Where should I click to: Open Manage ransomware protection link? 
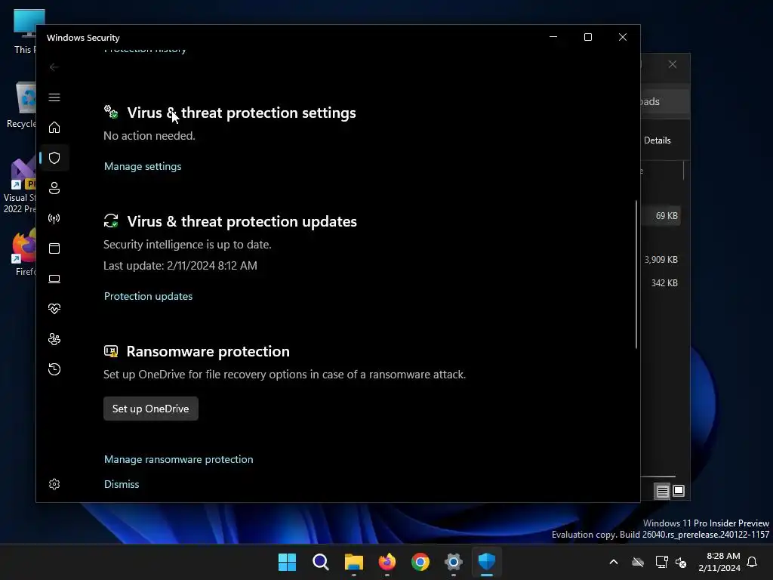178,459
